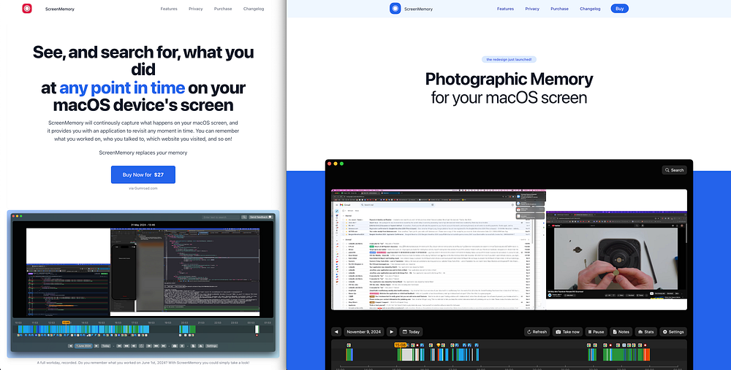The width and height of the screenshot is (731, 370).
Task: Click the magnifier icon beside Send feedback
Action: [x=244, y=217]
